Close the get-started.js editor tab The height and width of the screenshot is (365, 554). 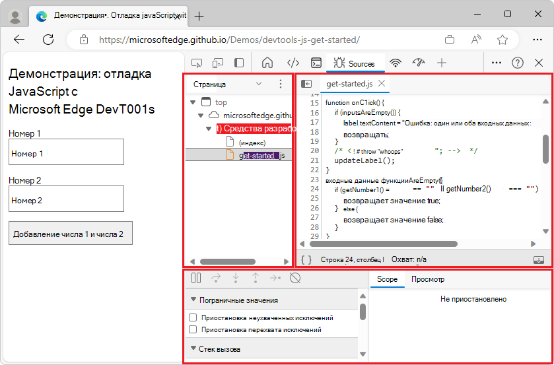(382, 83)
